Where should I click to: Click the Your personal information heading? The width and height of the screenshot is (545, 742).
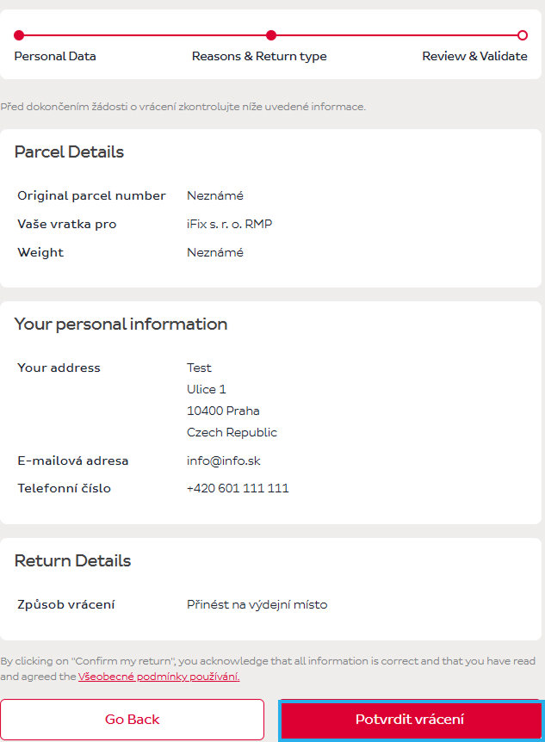(121, 325)
